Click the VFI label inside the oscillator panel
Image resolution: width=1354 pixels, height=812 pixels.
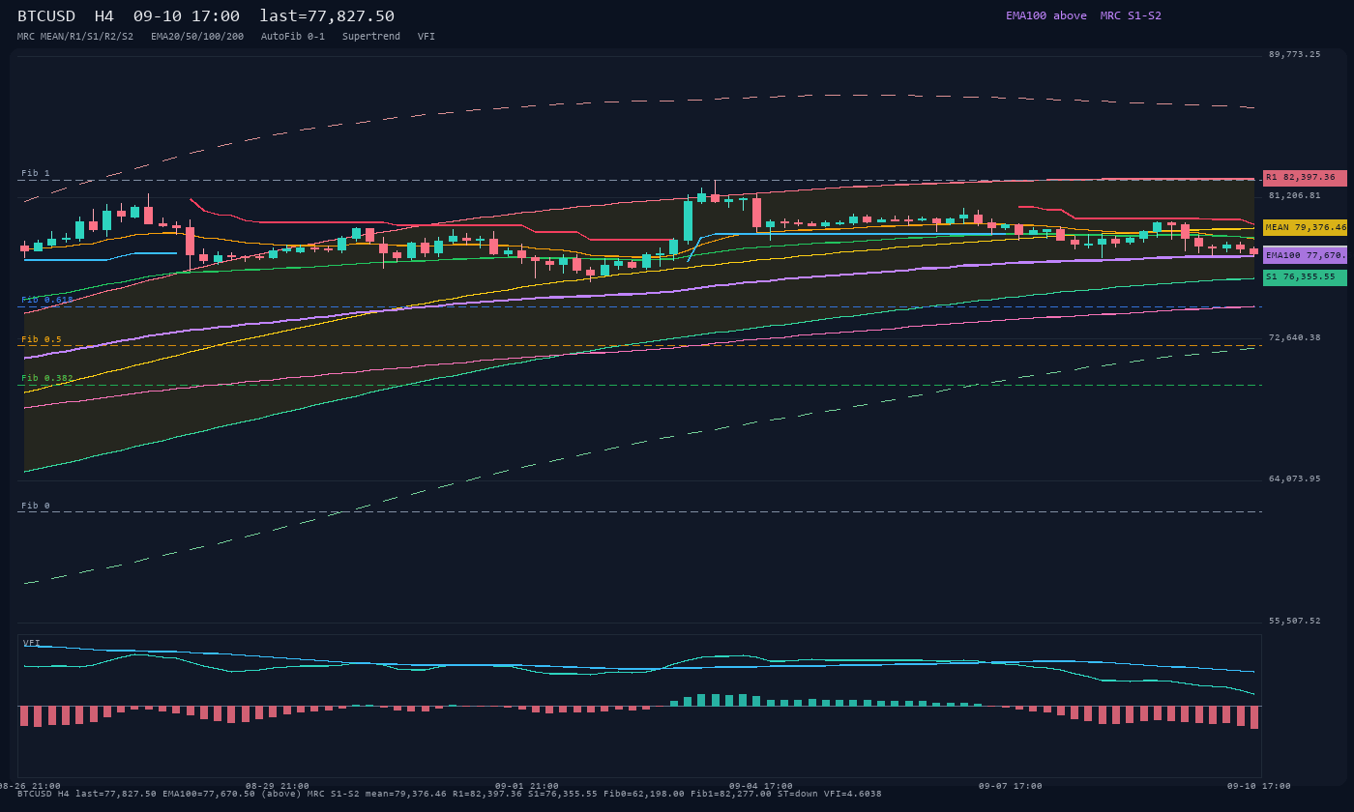click(32, 643)
